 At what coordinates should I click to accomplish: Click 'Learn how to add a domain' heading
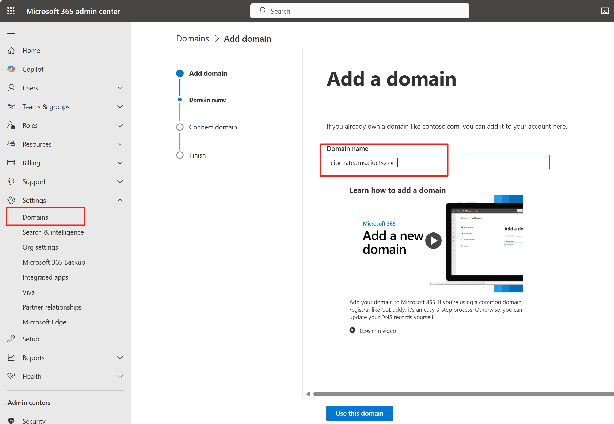click(397, 190)
